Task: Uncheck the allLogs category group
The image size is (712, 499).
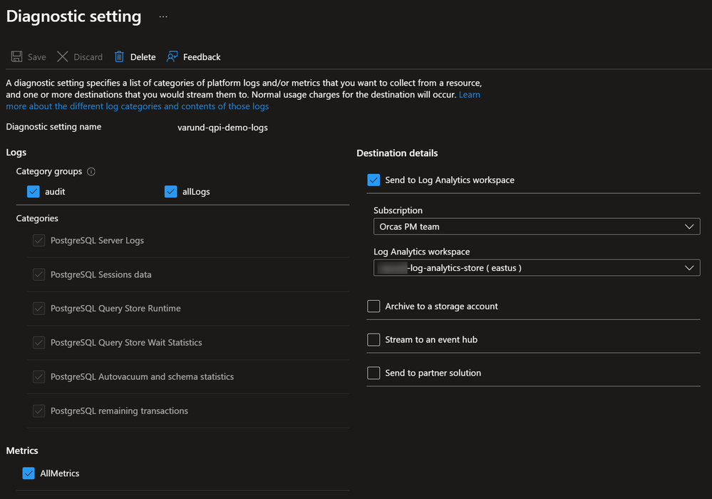Action: tap(170, 191)
